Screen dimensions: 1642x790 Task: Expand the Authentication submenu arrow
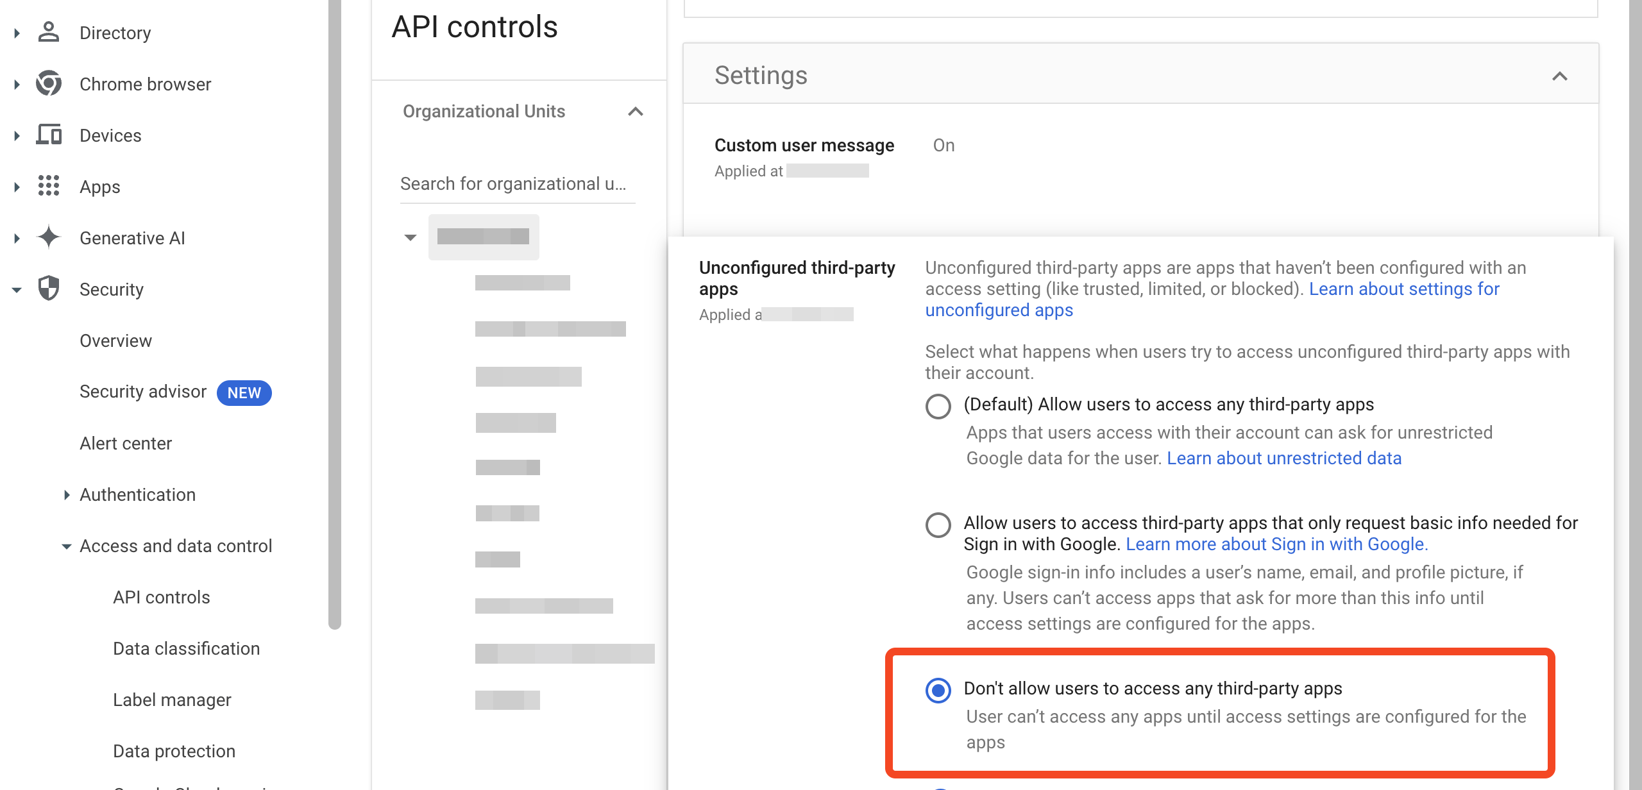coord(66,494)
